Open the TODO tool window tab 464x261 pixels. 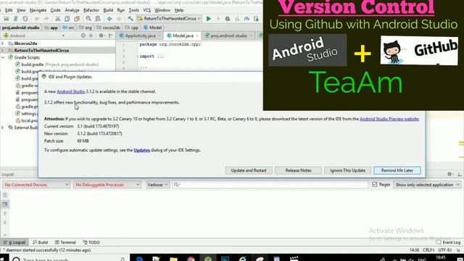coord(91,242)
